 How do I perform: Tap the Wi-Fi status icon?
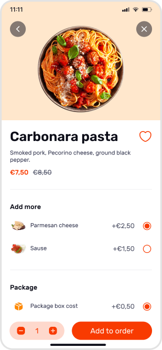136,10
